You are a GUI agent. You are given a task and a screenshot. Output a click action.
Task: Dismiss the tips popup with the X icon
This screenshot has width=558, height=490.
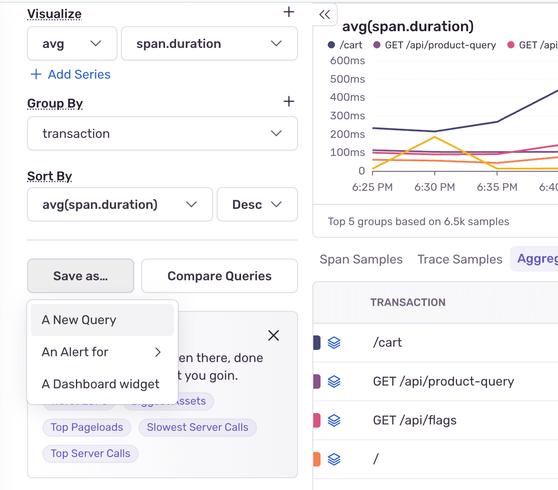pos(274,335)
